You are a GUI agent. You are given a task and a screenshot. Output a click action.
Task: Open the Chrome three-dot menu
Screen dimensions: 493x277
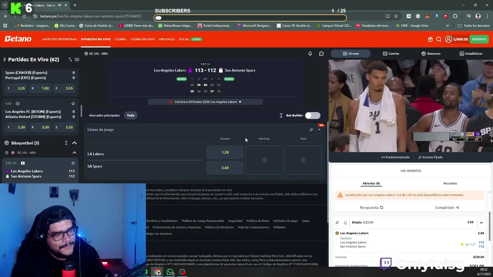[487, 16]
